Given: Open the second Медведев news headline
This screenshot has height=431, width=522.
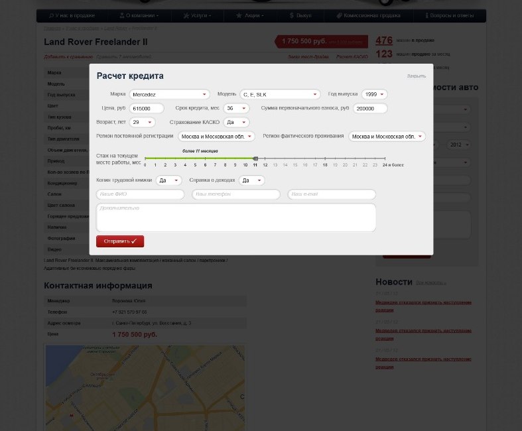Looking at the screenshot, I should (423, 334).
